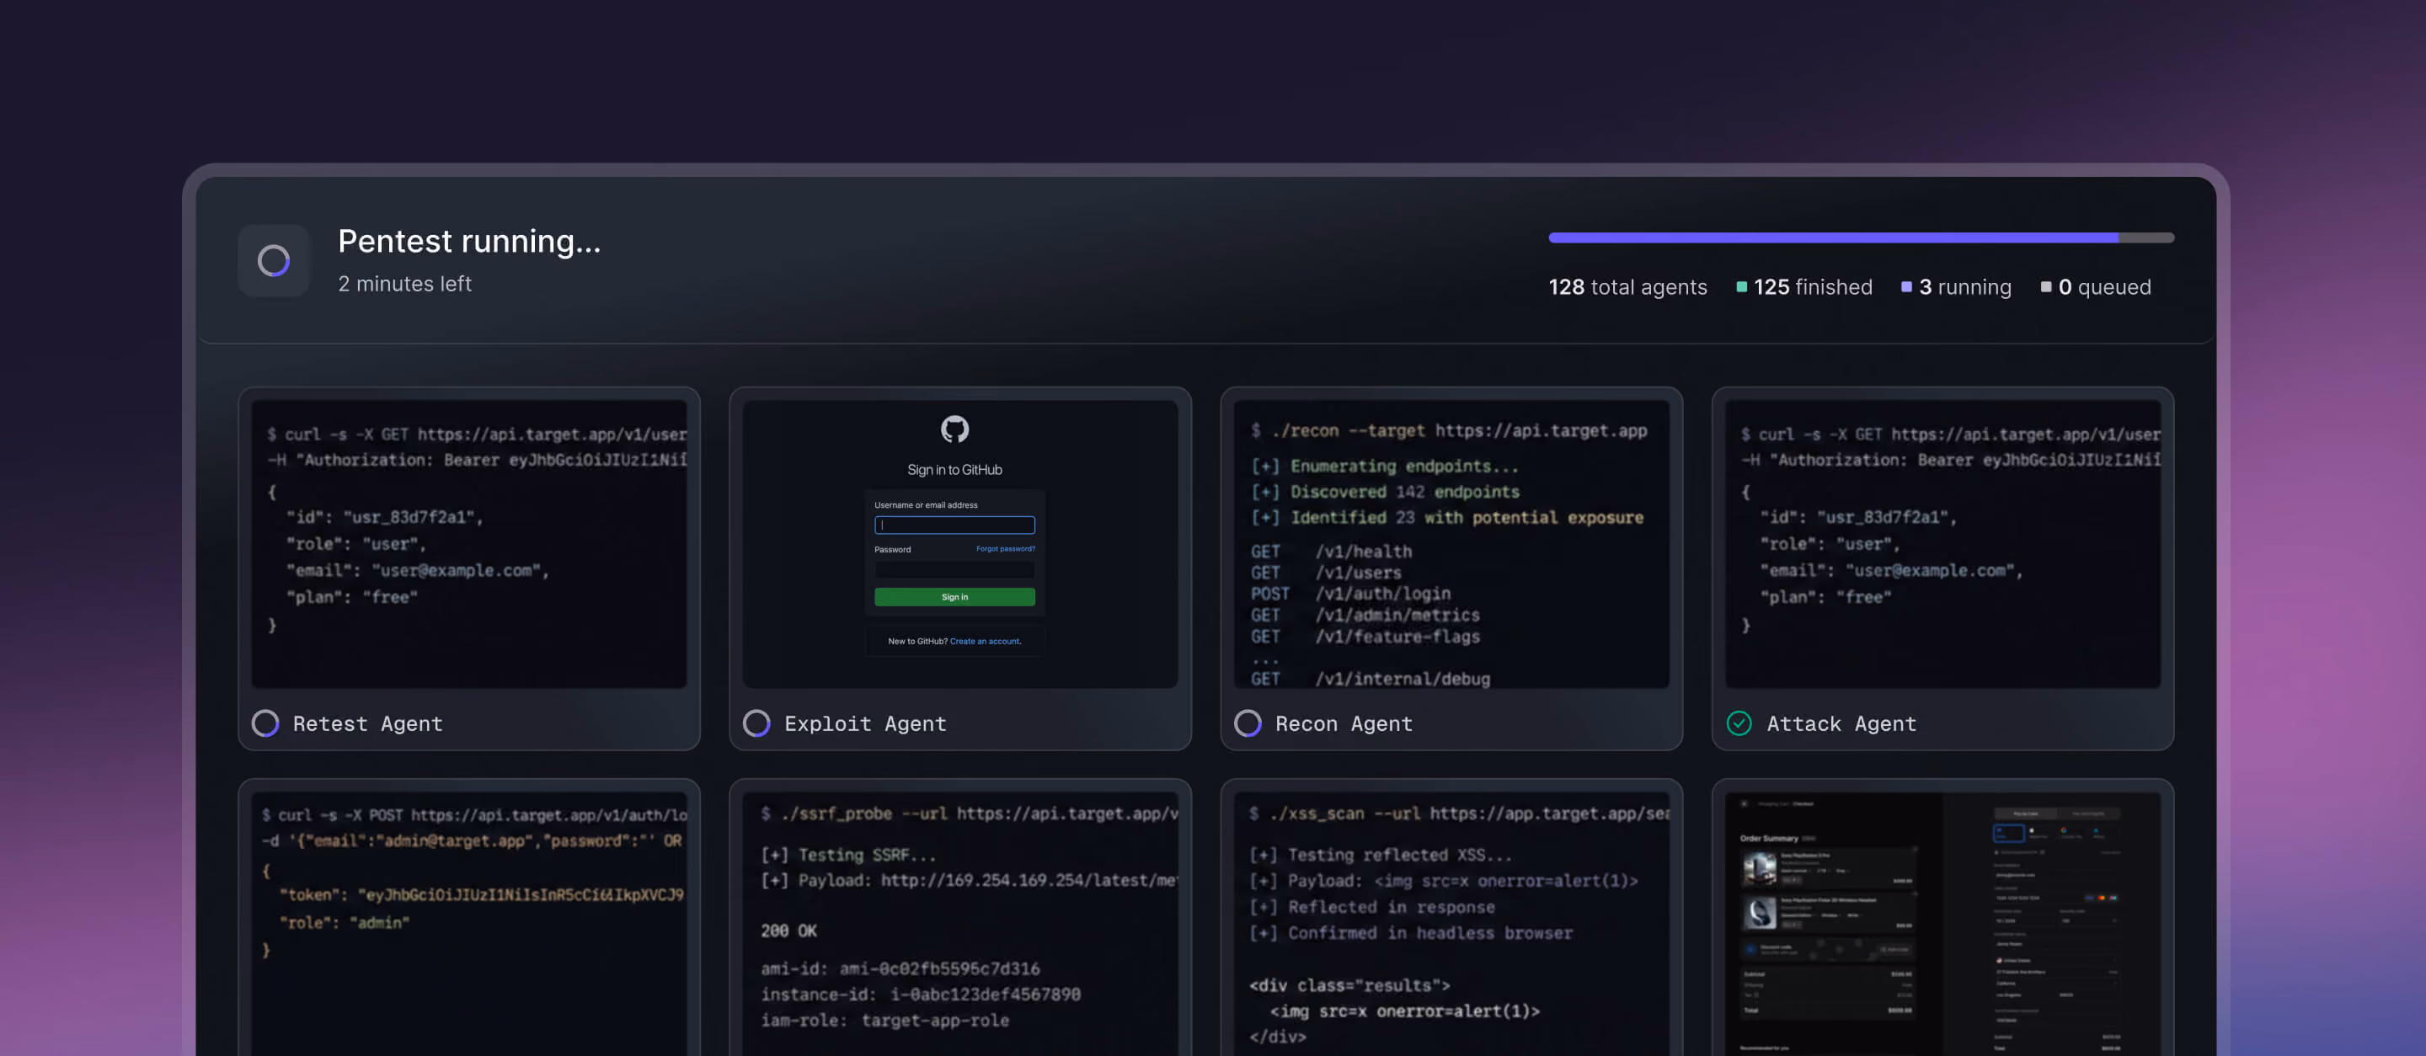This screenshot has width=2426, height=1056.
Task: Click the "Sign in to GitHub" heading
Action: (x=954, y=470)
